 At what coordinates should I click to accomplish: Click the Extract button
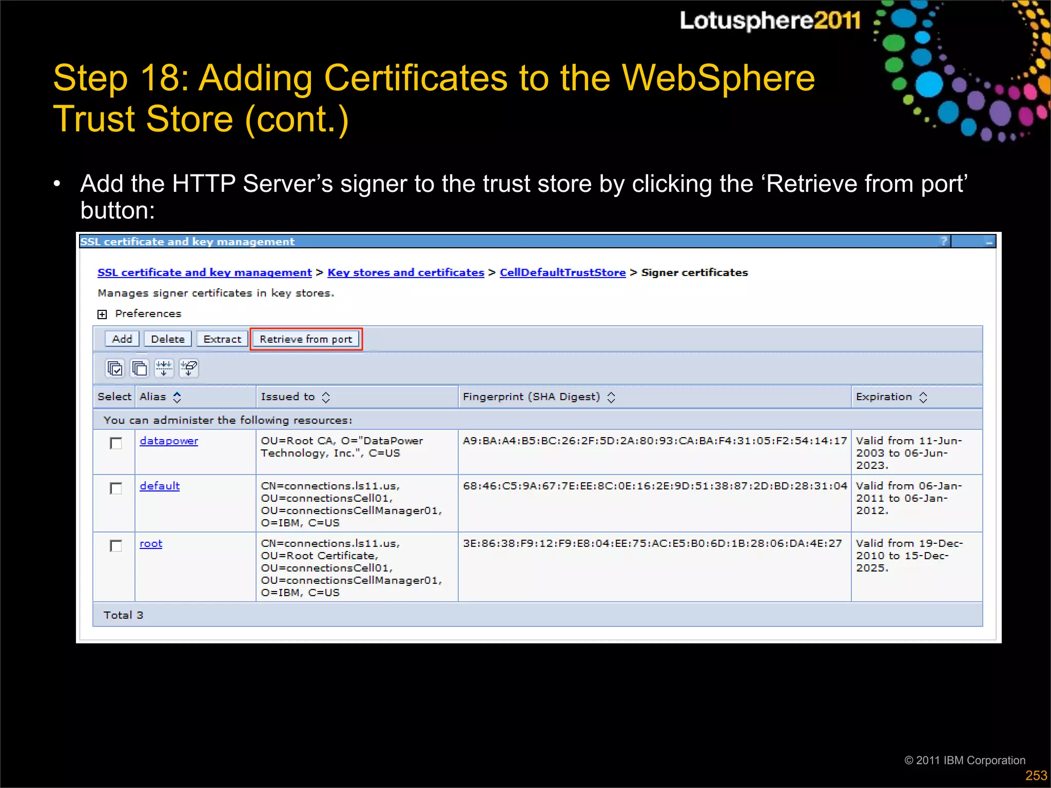(222, 339)
